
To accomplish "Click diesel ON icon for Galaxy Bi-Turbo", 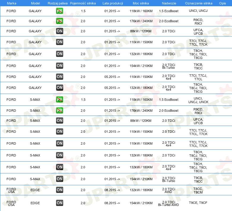I will [x=59, y=66].
